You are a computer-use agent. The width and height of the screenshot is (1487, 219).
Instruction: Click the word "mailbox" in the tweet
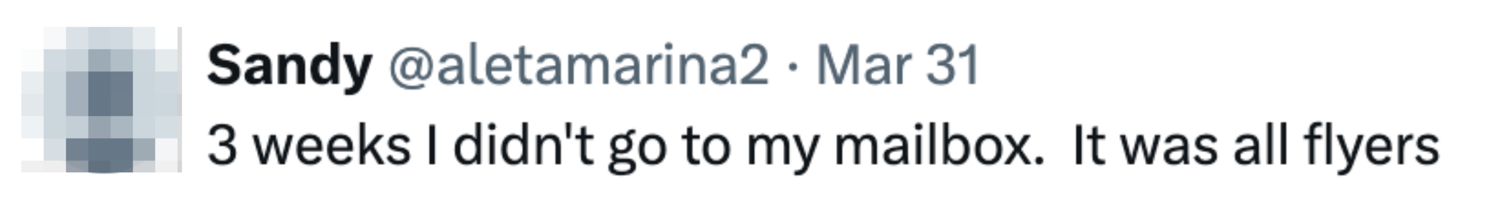(x=939, y=146)
